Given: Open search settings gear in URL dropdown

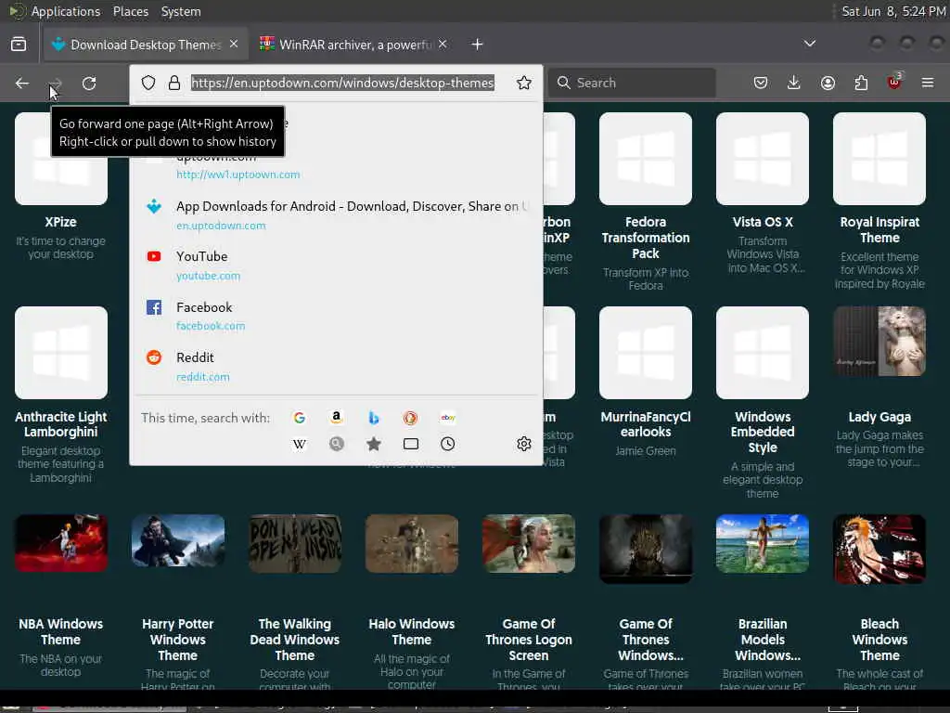Looking at the screenshot, I should (x=524, y=445).
